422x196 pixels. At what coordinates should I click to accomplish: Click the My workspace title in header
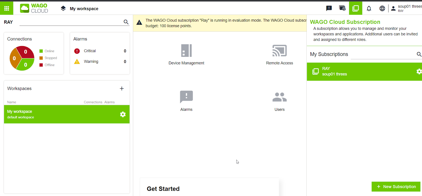84,9
